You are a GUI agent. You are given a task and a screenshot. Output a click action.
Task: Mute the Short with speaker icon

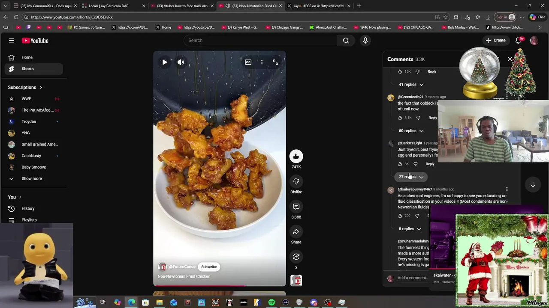(x=181, y=62)
